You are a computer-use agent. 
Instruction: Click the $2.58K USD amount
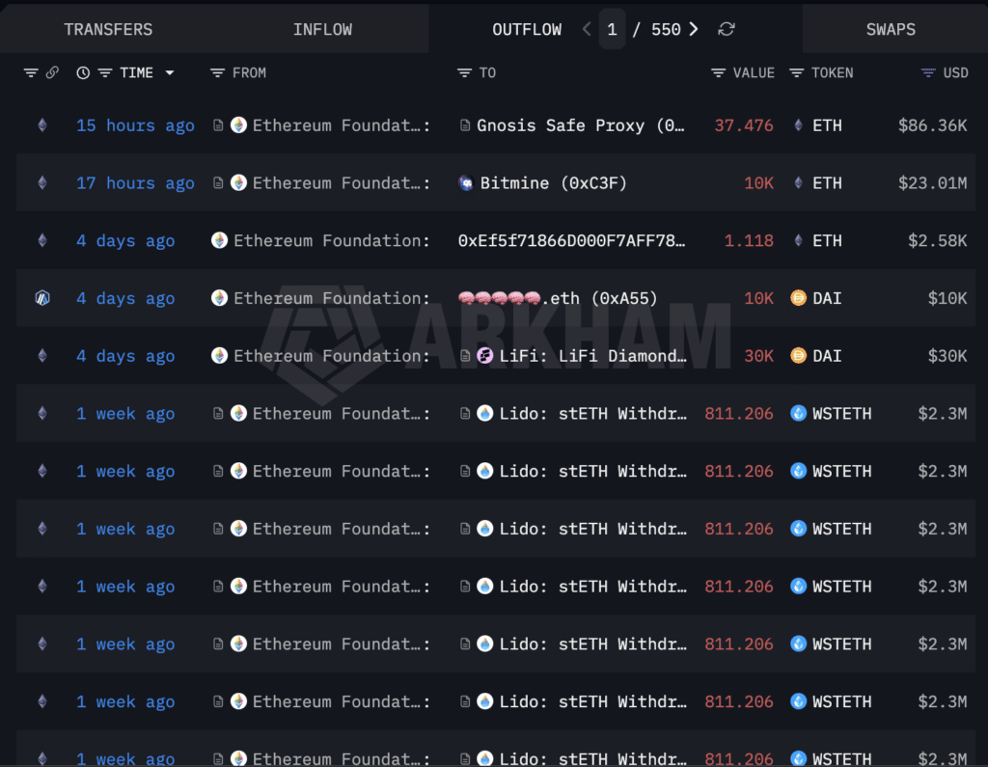[937, 241]
